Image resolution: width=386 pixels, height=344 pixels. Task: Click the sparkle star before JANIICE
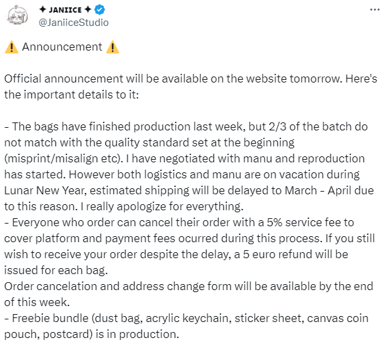pos(43,9)
